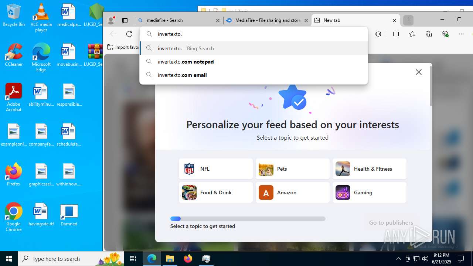Viewport: 473px width, 266px height.
Task: Choose invertexto.com notepad suggestion
Action: 253,62
